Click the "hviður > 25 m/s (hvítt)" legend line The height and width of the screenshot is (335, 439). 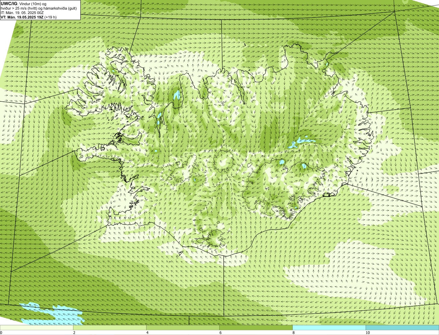click(39, 8)
